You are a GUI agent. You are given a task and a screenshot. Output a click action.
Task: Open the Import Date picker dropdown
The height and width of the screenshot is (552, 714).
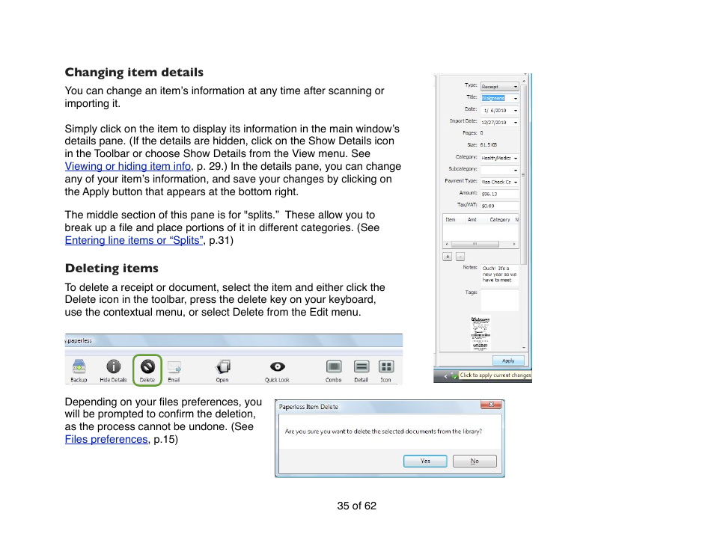pyautogui.click(x=516, y=123)
